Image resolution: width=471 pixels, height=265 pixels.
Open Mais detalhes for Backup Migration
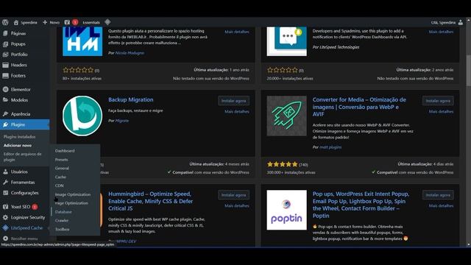click(237, 111)
